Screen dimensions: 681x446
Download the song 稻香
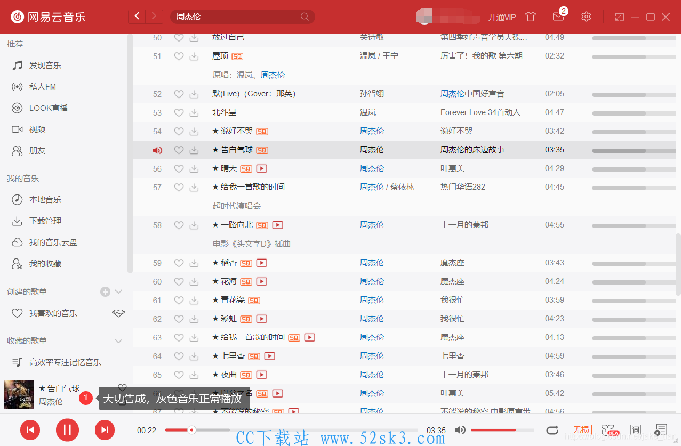pyautogui.click(x=194, y=263)
